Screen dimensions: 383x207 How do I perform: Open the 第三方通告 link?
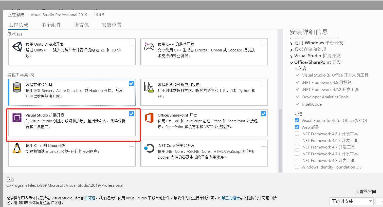(231, 198)
